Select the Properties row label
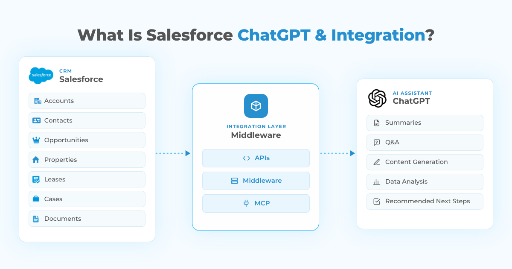Viewport: 512px width, 269px height. [x=61, y=160]
